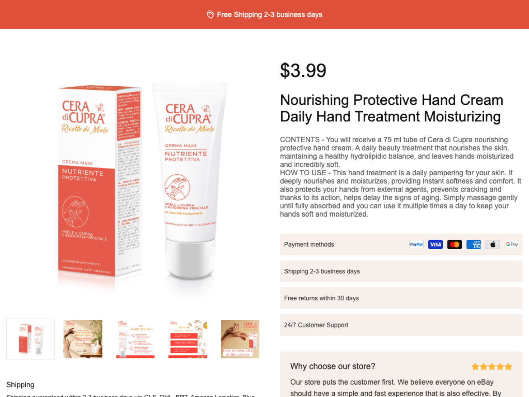Open the Gli Ingredienti thumbnail image
Image resolution: width=529 pixels, height=397 pixels.
pyautogui.click(x=135, y=339)
